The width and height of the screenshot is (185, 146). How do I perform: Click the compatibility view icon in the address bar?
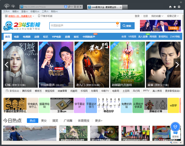(75, 7)
